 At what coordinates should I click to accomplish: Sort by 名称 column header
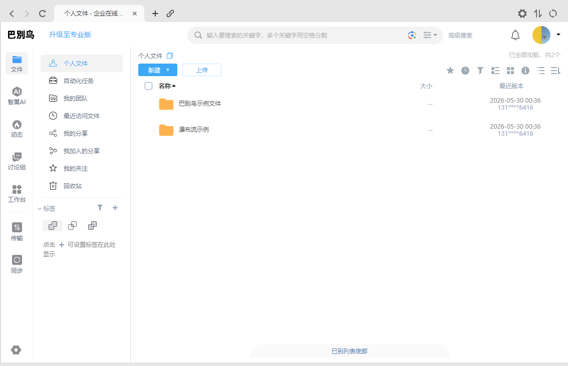pyautogui.click(x=167, y=86)
